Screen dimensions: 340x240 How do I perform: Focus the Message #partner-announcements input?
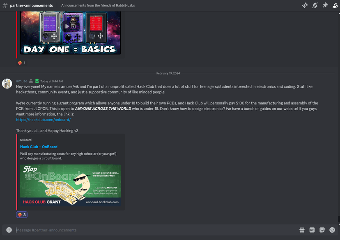tap(156, 230)
